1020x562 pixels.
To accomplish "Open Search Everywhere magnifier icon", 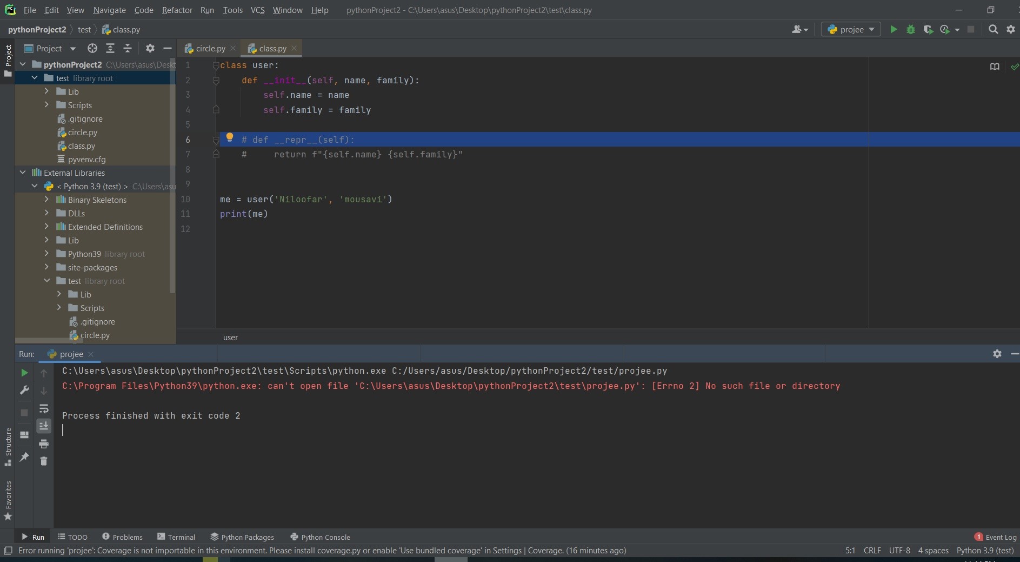I will [993, 30].
